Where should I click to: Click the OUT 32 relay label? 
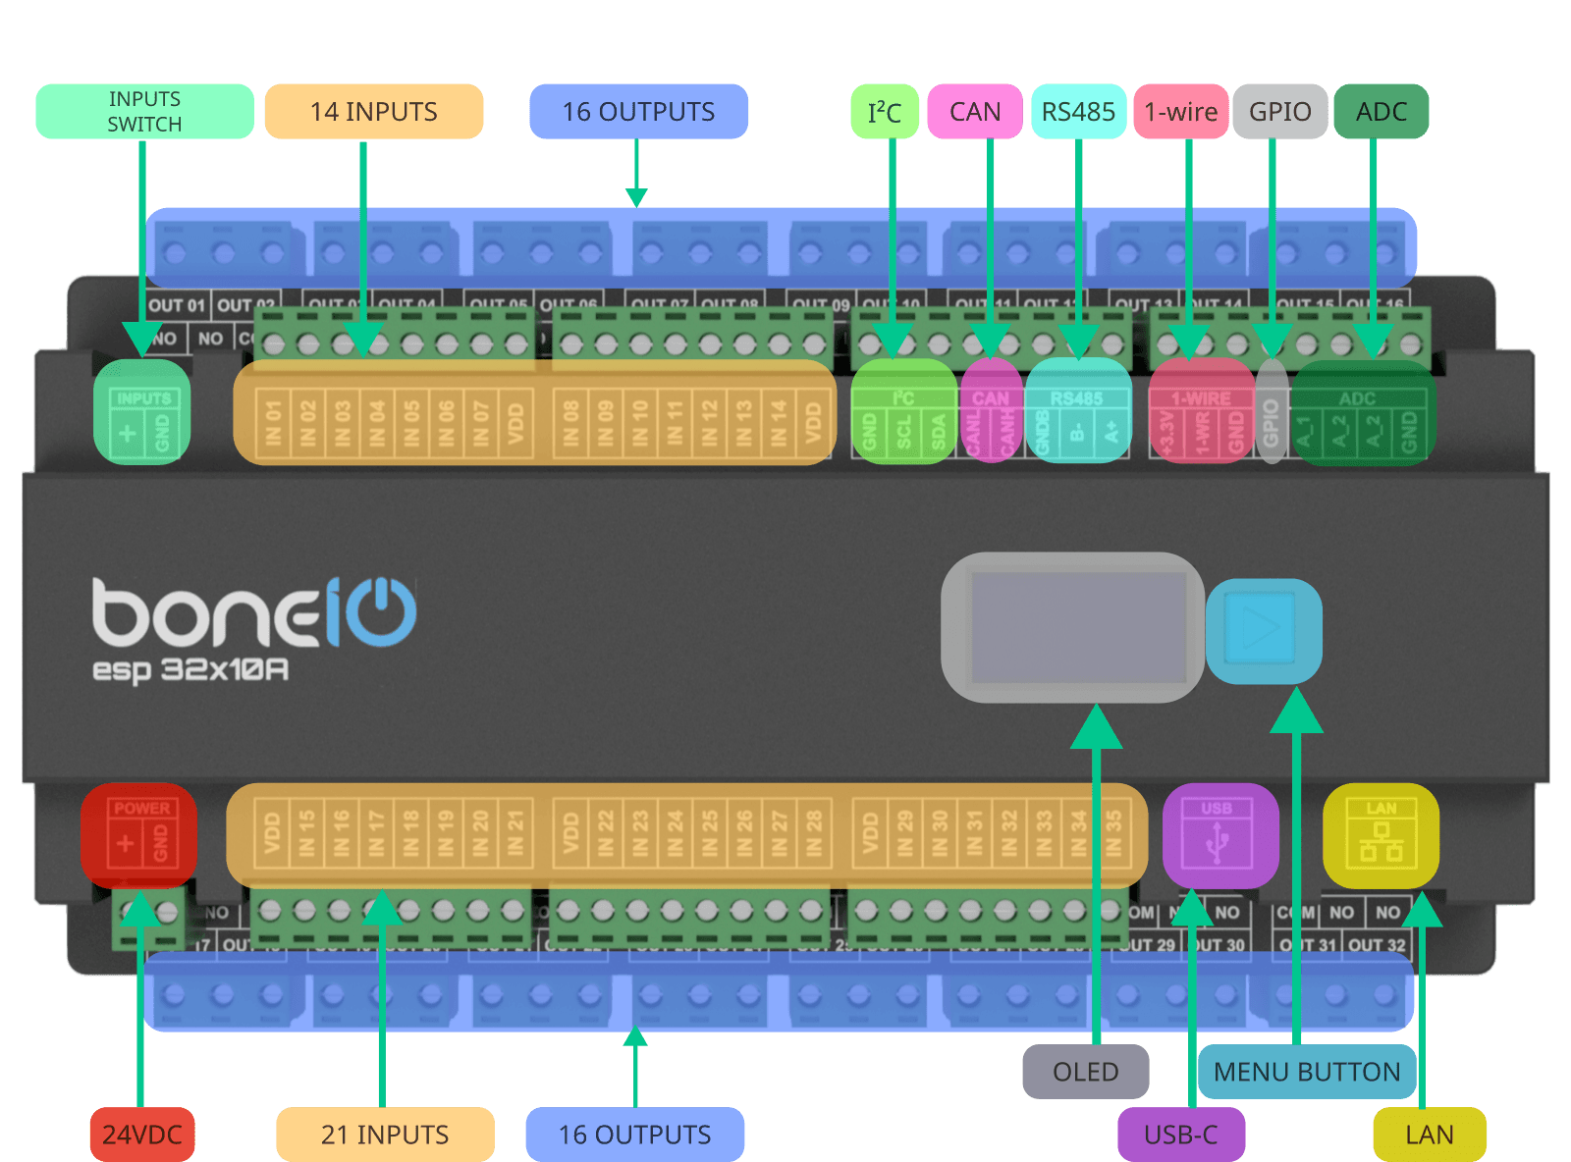pyautogui.click(x=1377, y=945)
